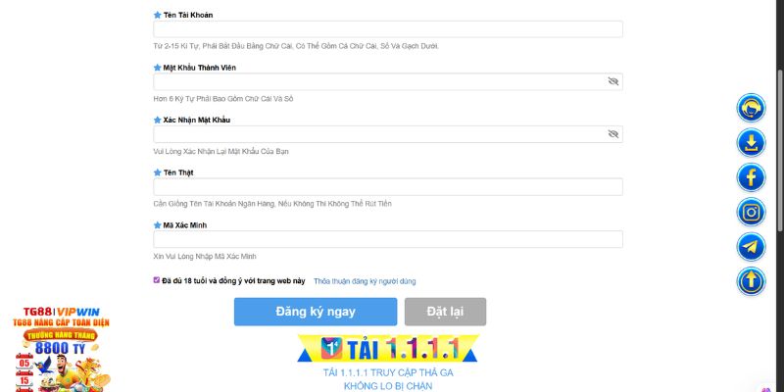Click the Đăng ký ngay button

[x=316, y=312]
